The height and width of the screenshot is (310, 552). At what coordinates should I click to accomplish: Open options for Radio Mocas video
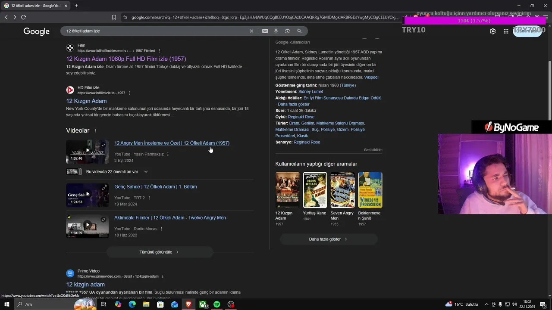point(162,229)
